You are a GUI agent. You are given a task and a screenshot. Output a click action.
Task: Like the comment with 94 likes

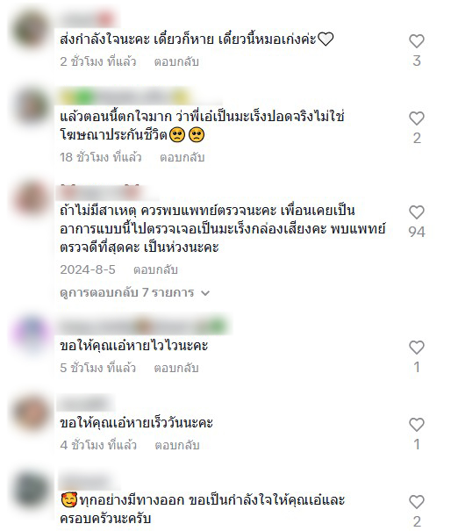coord(417,212)
